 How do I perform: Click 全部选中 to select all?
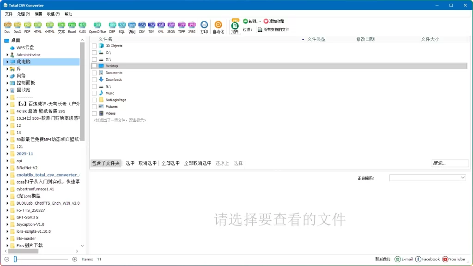click(170, 163)
